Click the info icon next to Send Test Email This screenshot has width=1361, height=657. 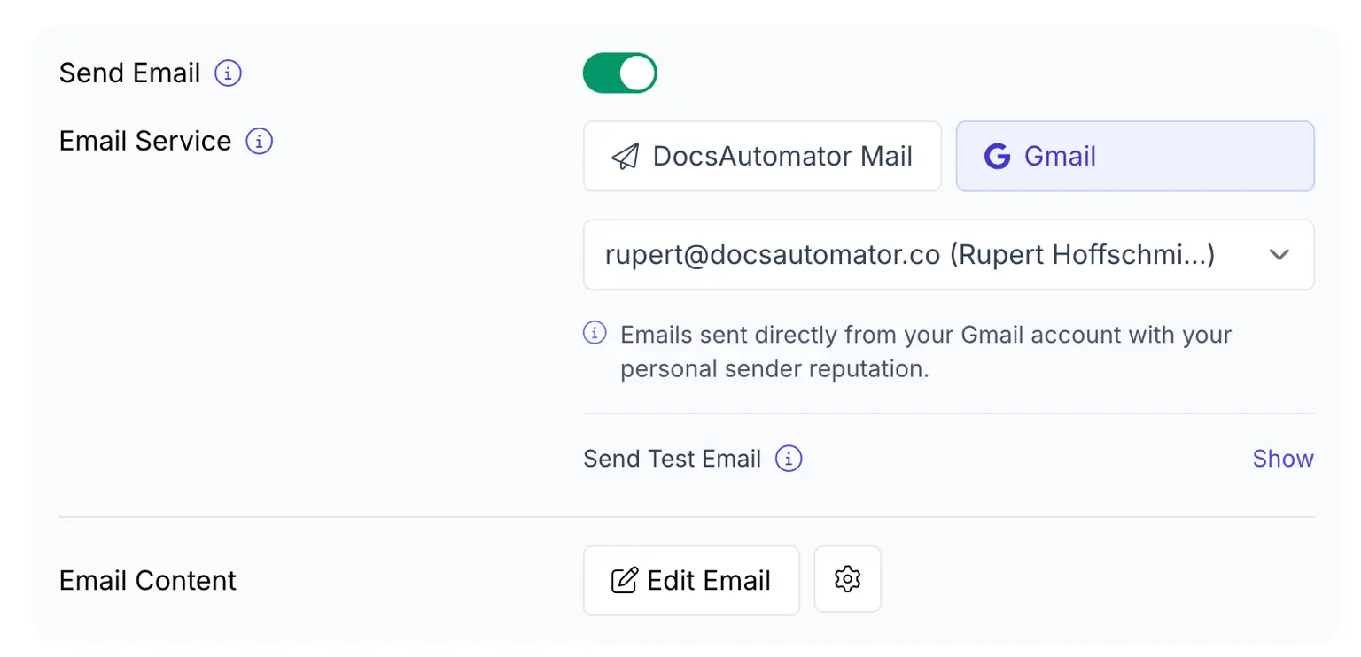point(789,459)
